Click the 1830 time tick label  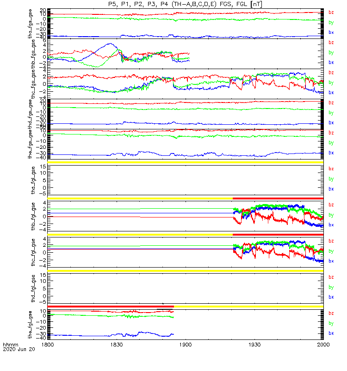117,345
